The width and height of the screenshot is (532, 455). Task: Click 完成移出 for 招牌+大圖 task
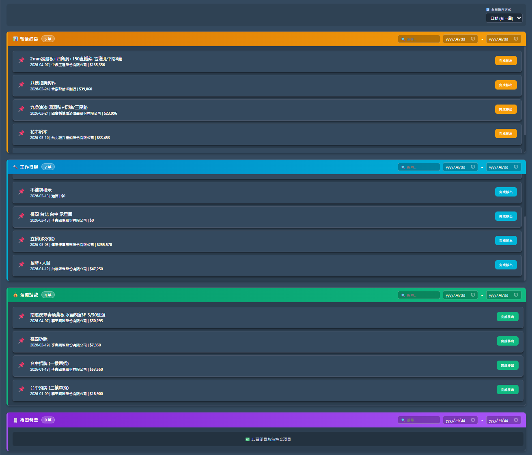pos(506,265)
